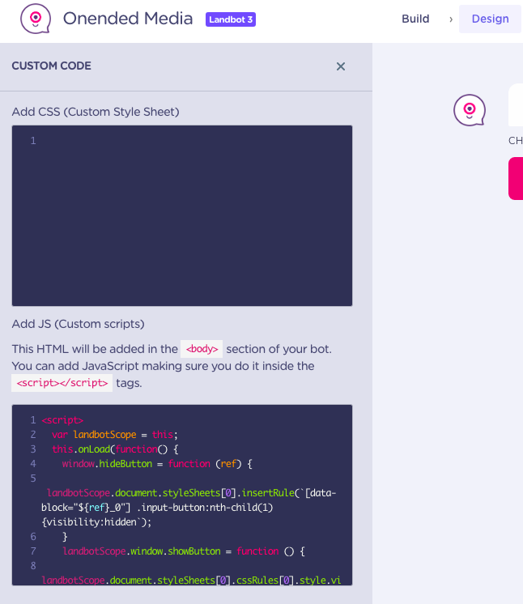The height and width of the screenshot is (604, 523).
Task: Click the bot avatar in chat preview
Action: coord(469,110)
